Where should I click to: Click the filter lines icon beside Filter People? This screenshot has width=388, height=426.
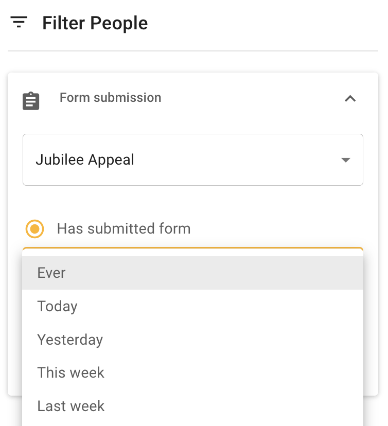pos(19,23)
